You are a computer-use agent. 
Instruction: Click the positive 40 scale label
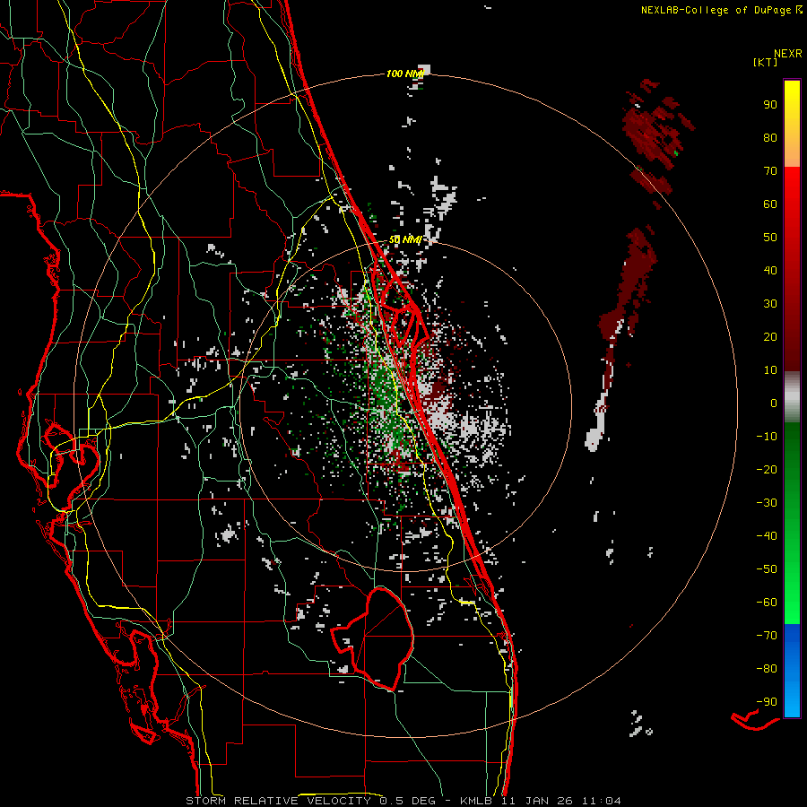tap(770, 270)
